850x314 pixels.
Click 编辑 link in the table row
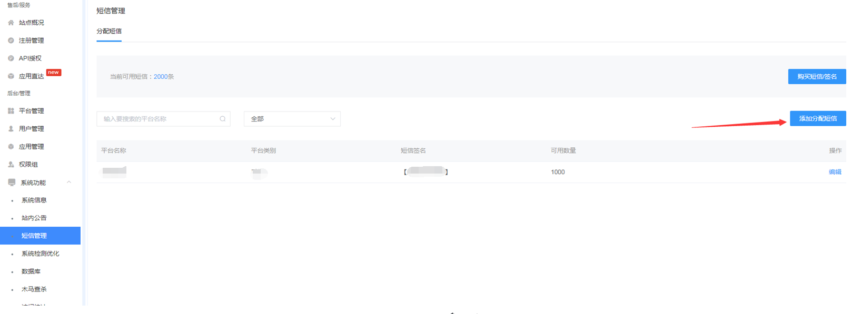(835, 172)
